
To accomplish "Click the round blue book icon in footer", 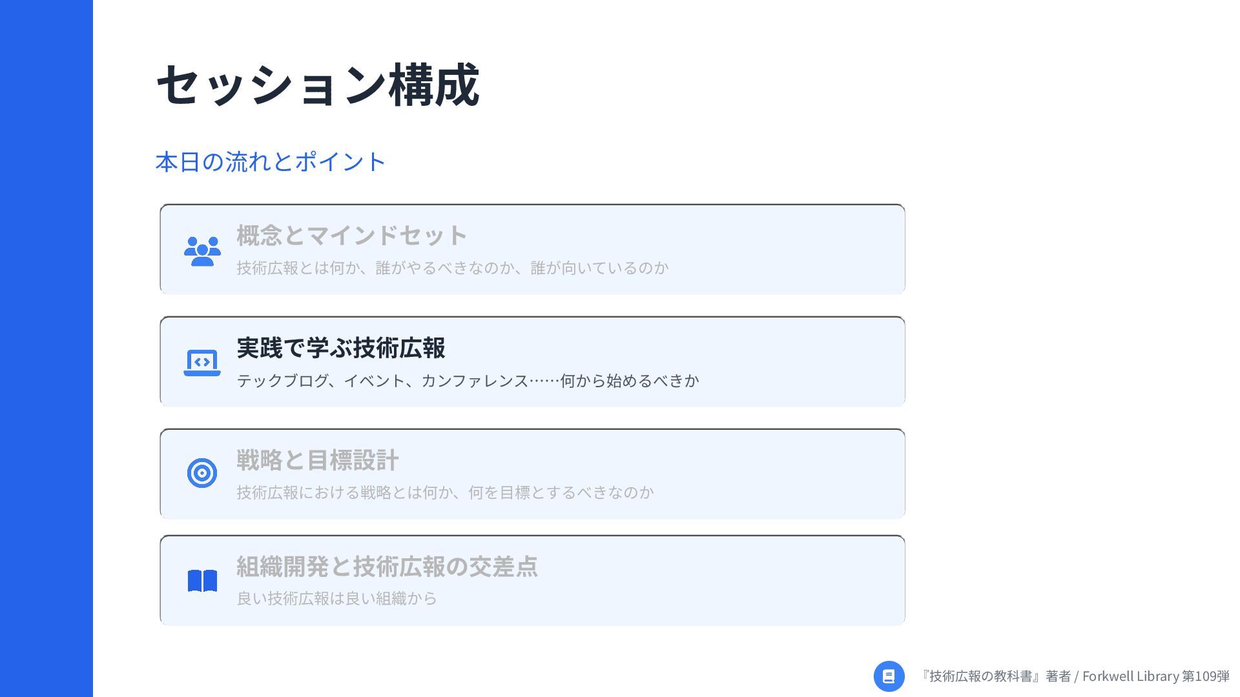I will 889,676.
